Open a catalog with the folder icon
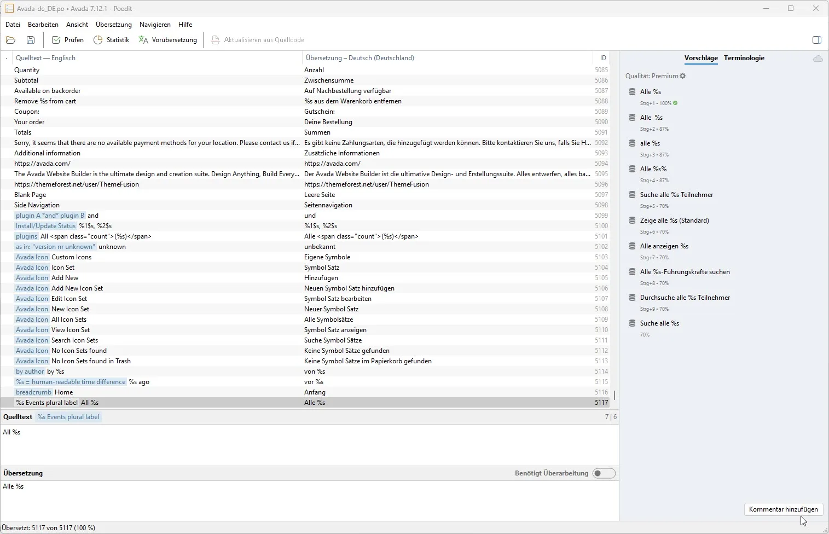Image resolution: width=829 pixels, height=534 pixels. click(x=10, y=40)
